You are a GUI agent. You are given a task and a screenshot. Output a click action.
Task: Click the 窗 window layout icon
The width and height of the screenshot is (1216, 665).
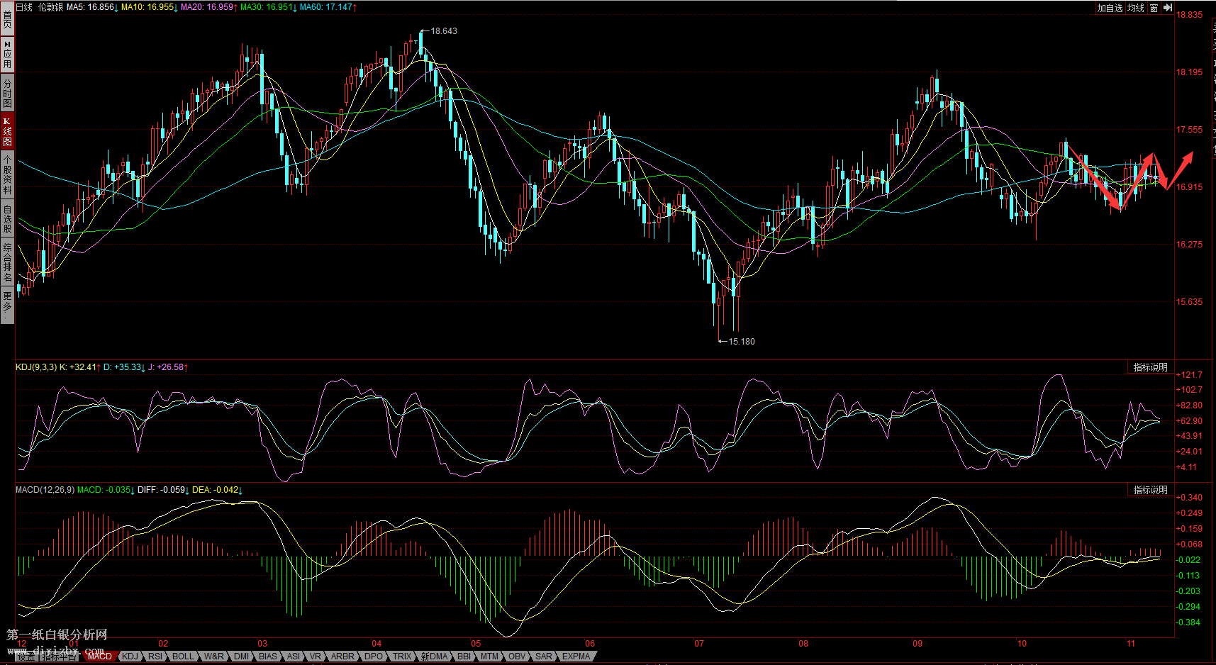[x=1154, y=8]
